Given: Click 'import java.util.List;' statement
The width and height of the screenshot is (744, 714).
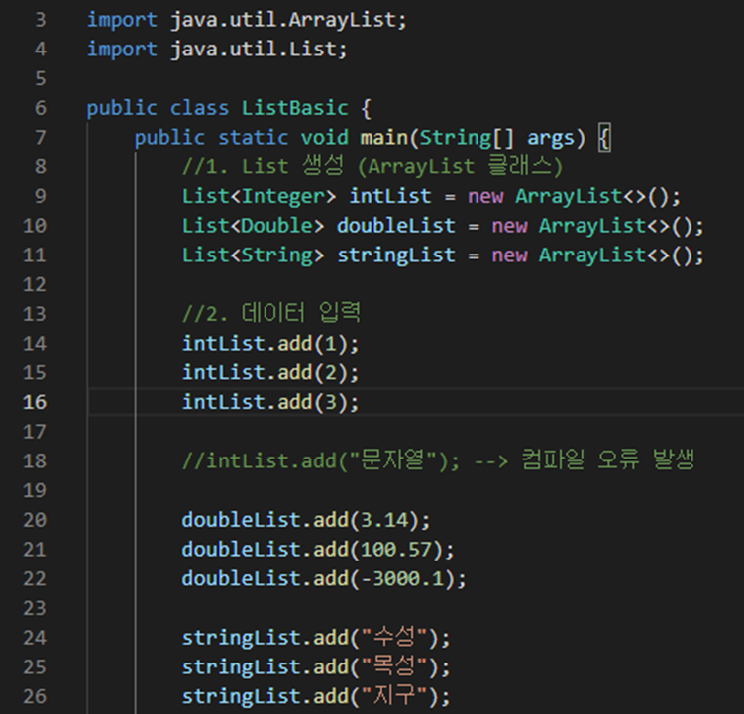Looking at the screenshot, I should click(x=217, y=50).
